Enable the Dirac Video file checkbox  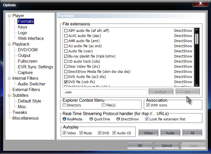coord(66,66)
